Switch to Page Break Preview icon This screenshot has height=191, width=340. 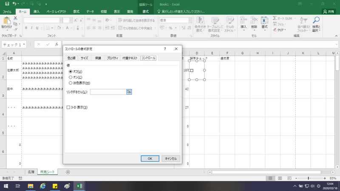[289, 178]
